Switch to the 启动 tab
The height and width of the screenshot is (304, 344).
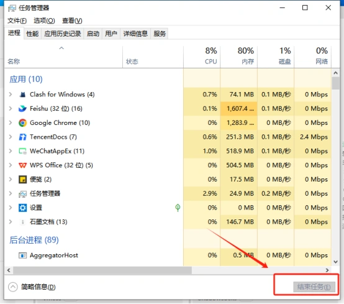click(x=93, y=34)
